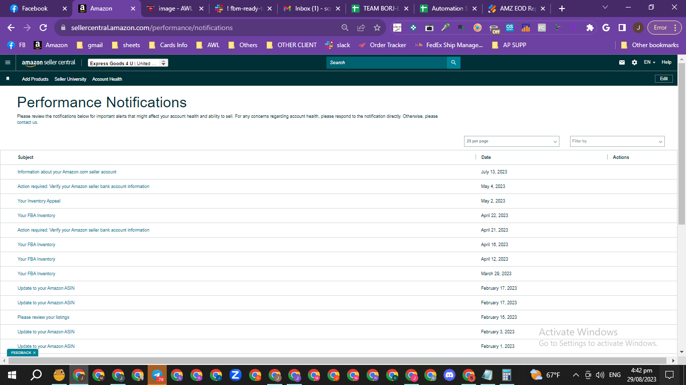Open the Order Tracker bookmark
This screenshot has width=686, height=385.
tap(382, 45)
